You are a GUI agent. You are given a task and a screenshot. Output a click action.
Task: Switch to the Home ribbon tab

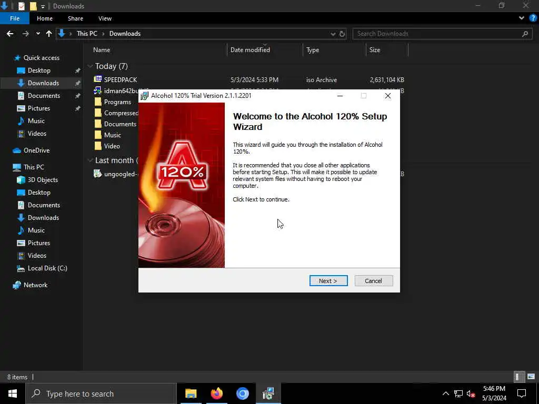pyautogui.click(x=45, y=18)
